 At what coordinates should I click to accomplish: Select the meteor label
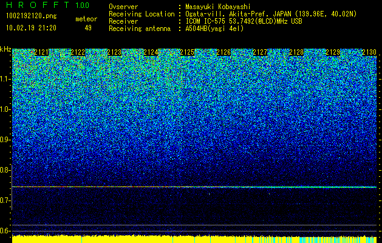coord(86,19)
